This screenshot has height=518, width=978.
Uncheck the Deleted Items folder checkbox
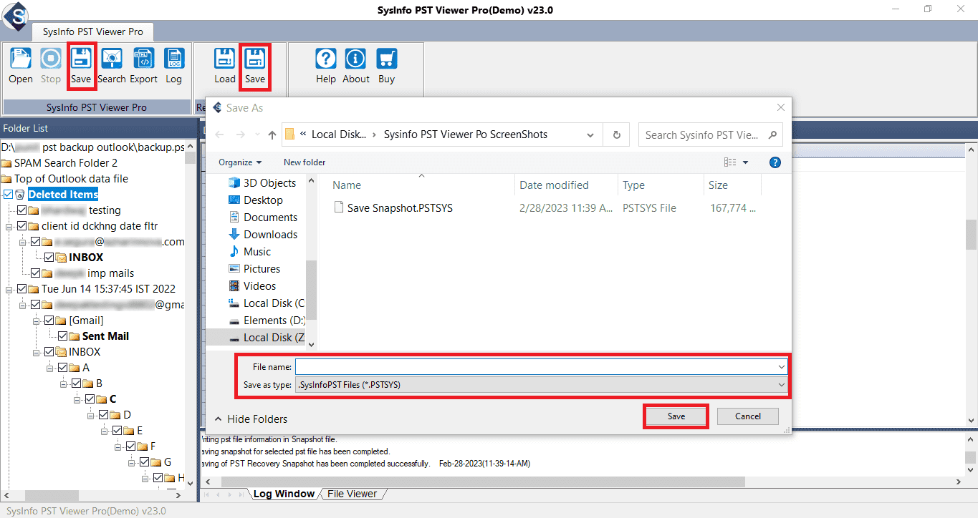tap(8, 195)
